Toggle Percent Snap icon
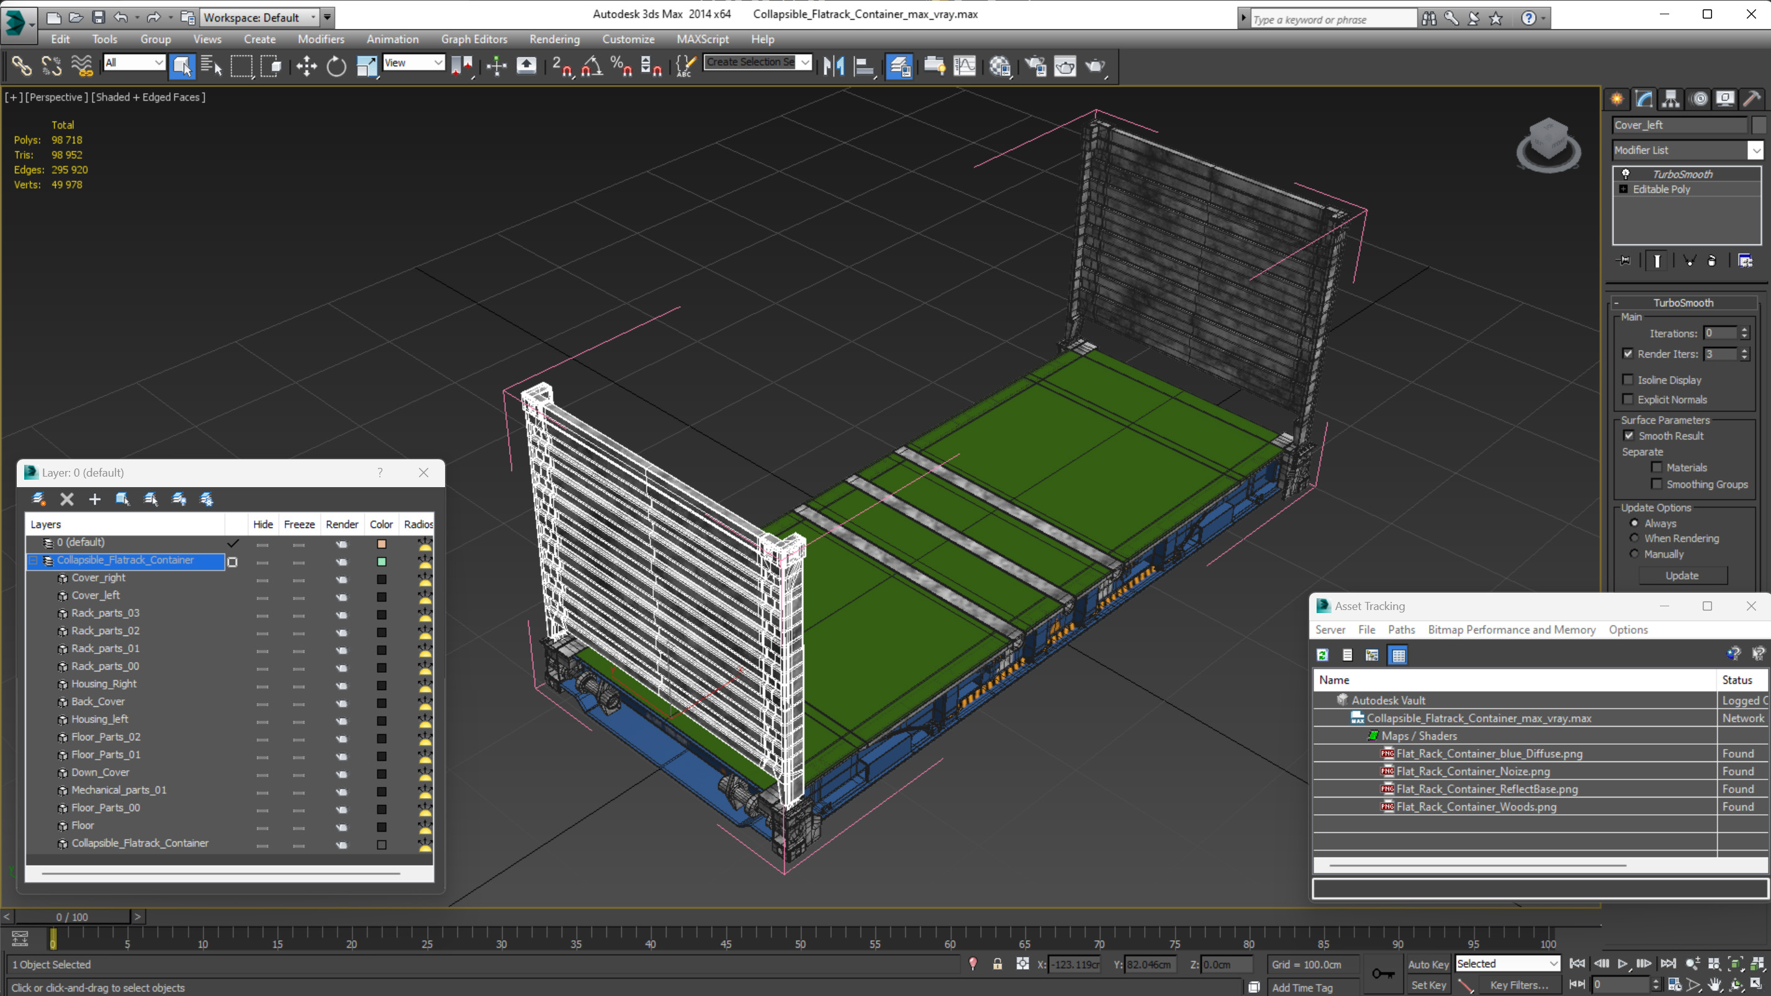 [621, 66]
